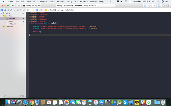Select the Products folder row
Screen dimensions: 171x106
pyautogui.click(x=13, y=27)
